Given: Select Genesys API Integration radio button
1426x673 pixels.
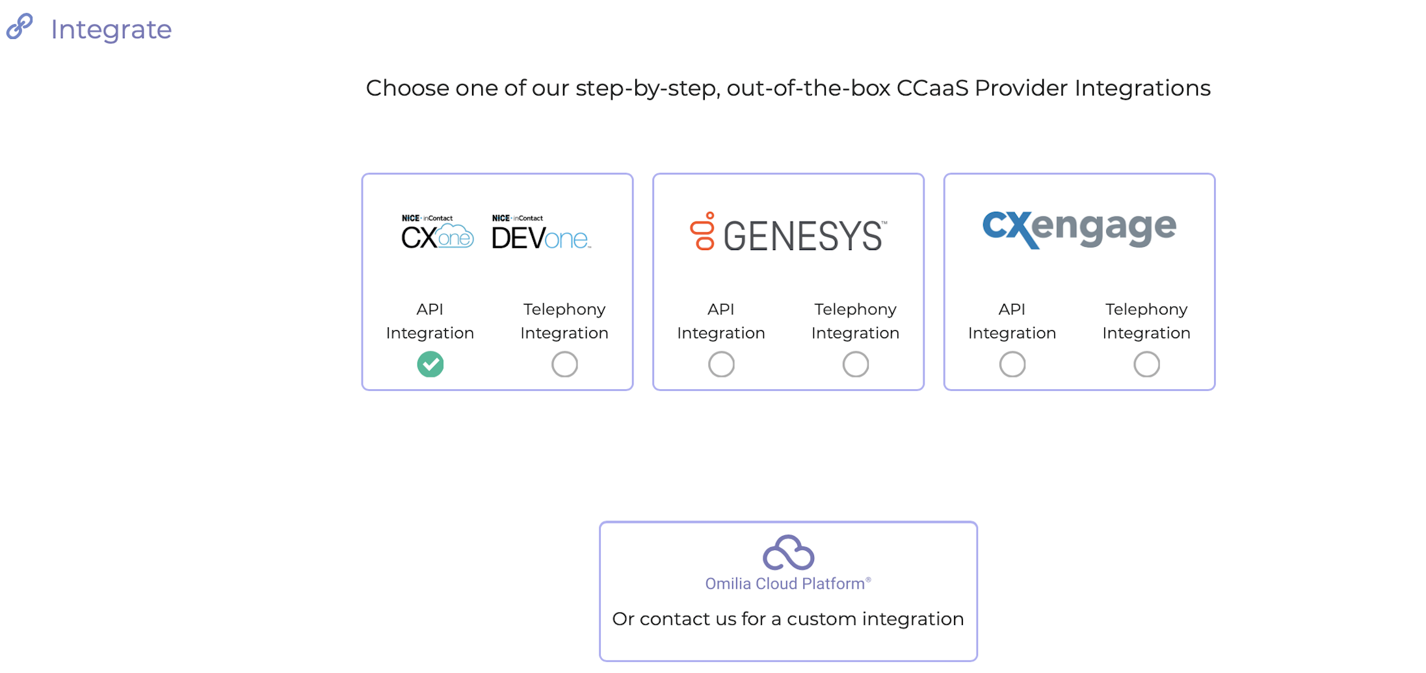Looking at the screenshot, I should (x=721, y=364).
